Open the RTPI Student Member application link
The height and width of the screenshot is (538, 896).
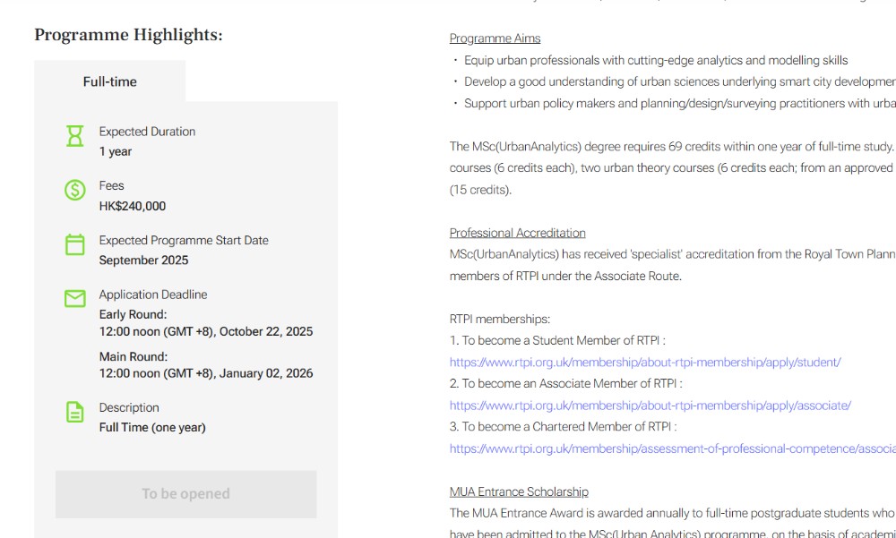click(x=645, y=363)
